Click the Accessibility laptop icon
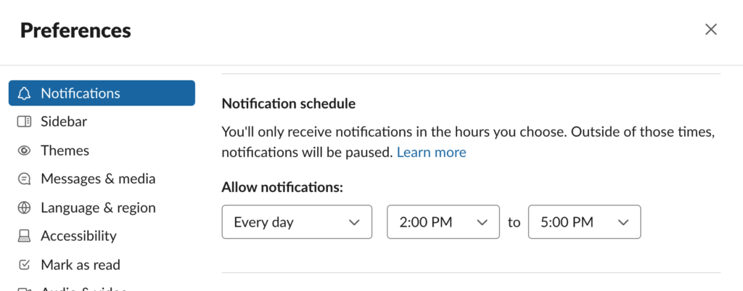The image size is (743, 291). click(24, 236)
